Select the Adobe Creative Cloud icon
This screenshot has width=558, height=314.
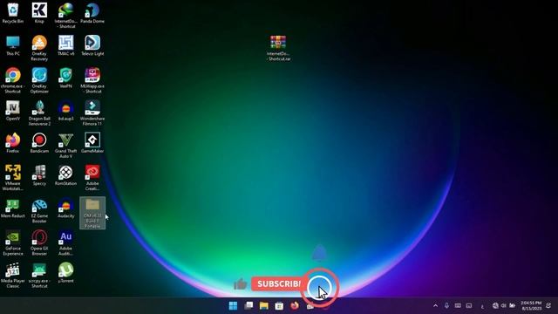pos(92,178)
